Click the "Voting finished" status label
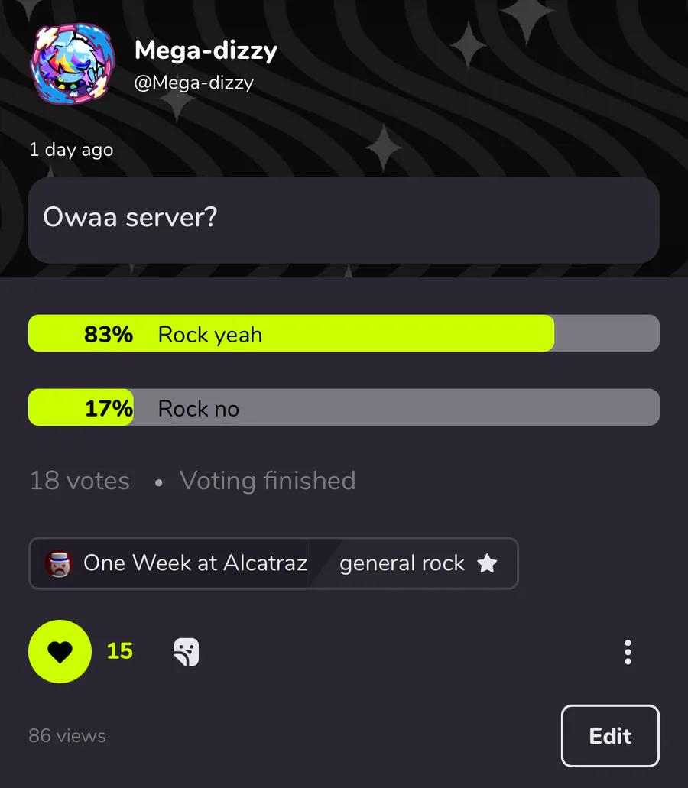688x788 pixels. [268, 481]
